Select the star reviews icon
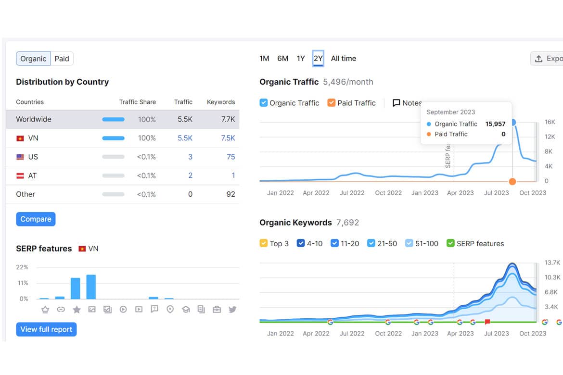 coord(77,309)
